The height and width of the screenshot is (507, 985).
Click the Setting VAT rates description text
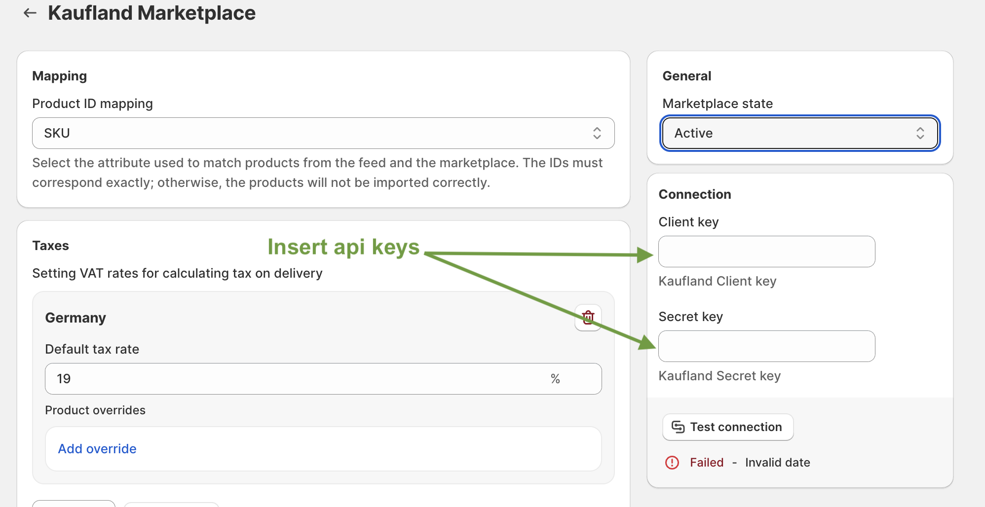click(178, 273)
